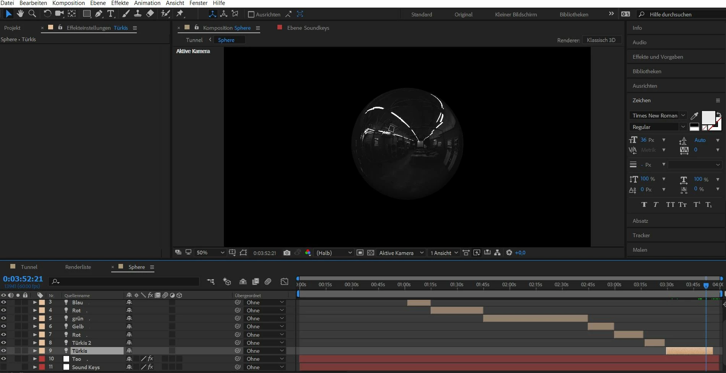Select the Hand tool
Screen dimensions: 726x373
coord(20,14)
